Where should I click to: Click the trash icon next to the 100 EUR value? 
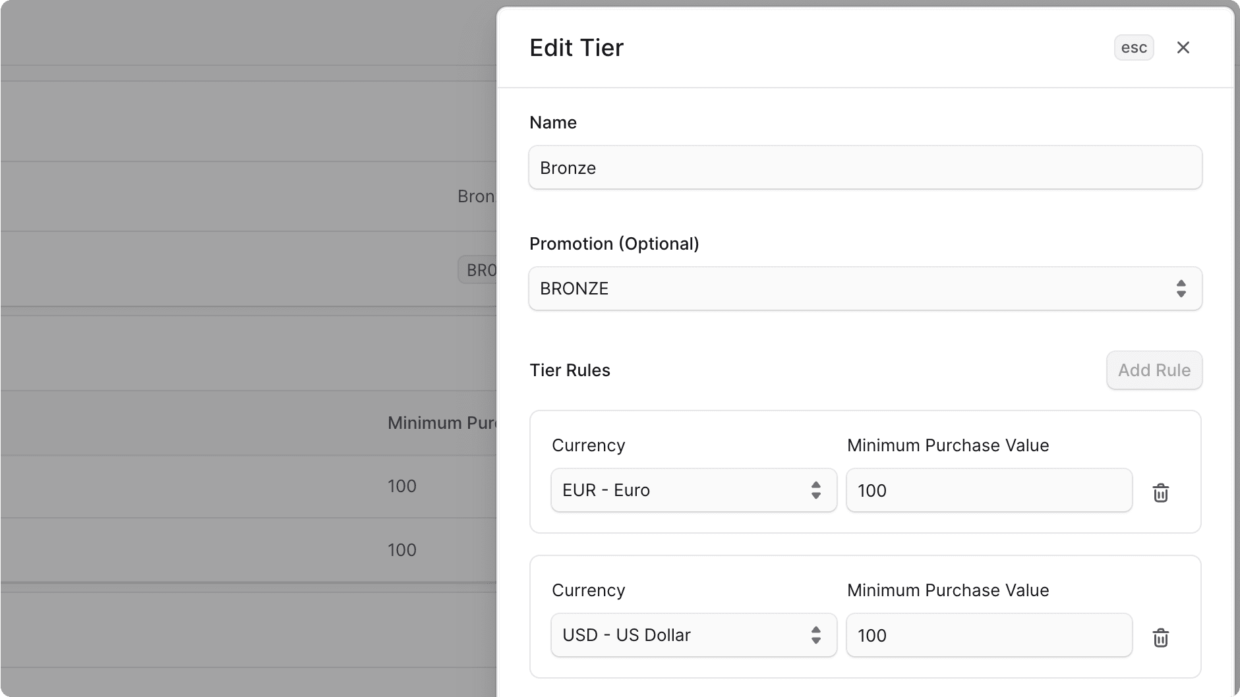pyautogui.click(x=1162, y=492)
